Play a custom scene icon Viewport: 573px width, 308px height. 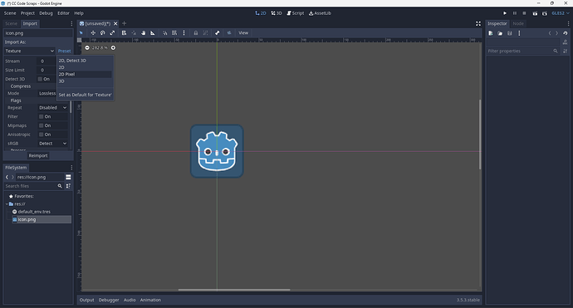545,13
